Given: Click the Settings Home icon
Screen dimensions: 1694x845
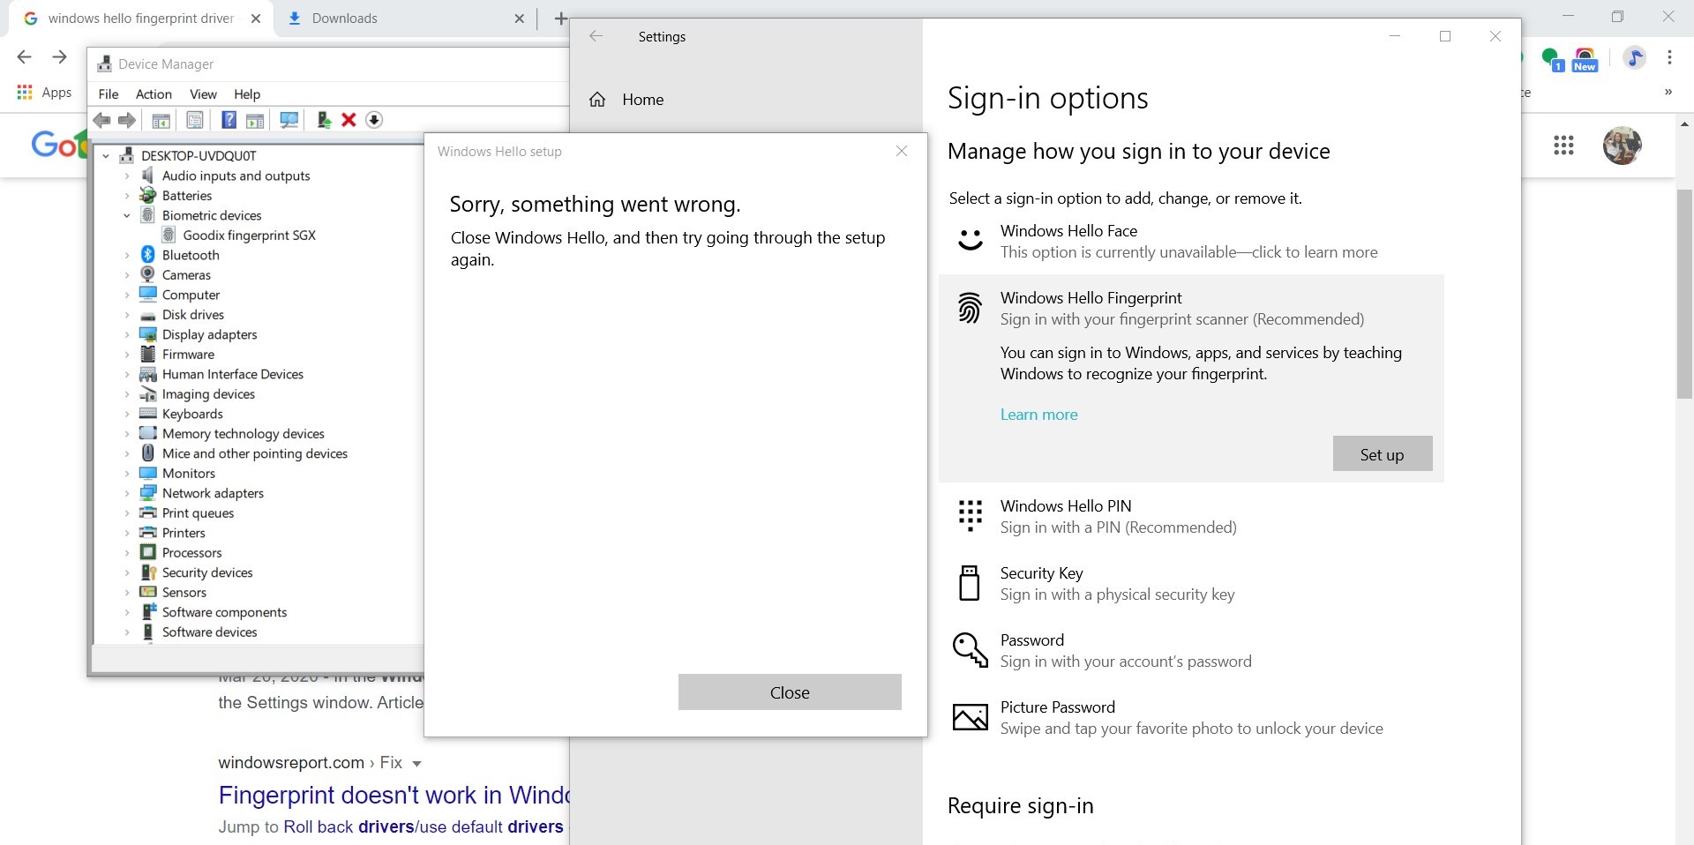Looking at the screenshot, I should pyautogui.click(x=597, y=100).
